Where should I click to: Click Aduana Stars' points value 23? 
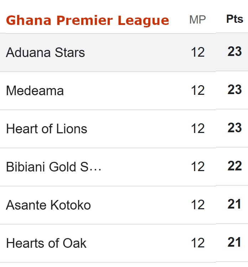click(234, 52)
